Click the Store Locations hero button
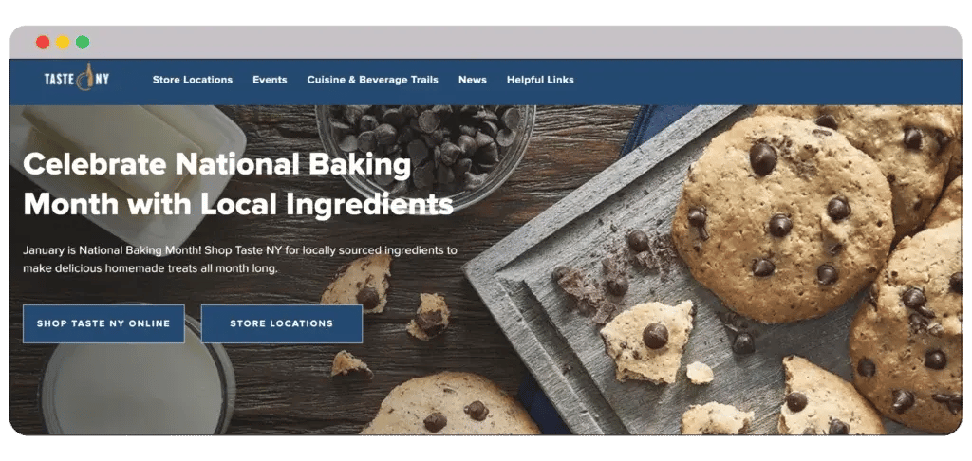 coord(281,323)
